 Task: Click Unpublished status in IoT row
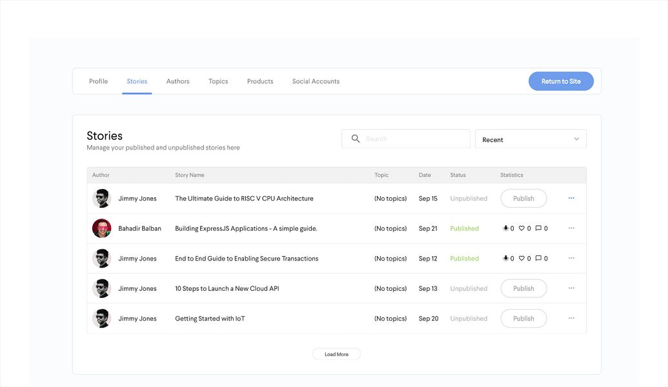point(469,319)
